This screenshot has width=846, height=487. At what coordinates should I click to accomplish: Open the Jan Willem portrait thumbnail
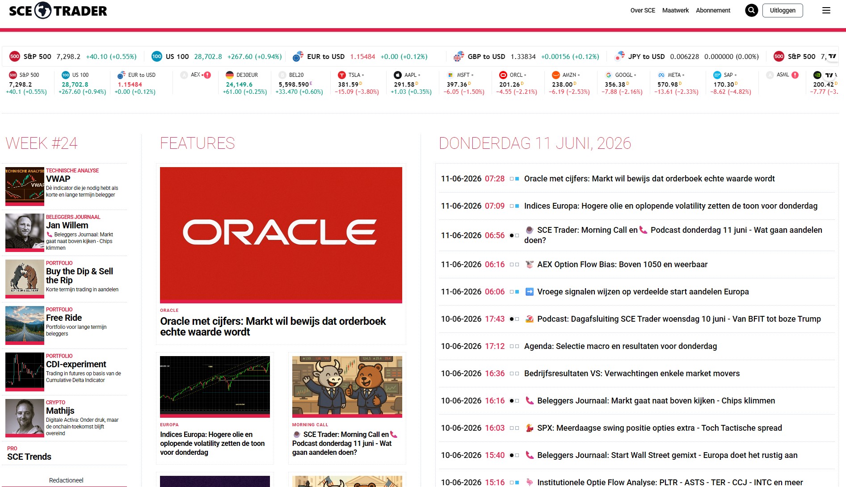point(25,232)
